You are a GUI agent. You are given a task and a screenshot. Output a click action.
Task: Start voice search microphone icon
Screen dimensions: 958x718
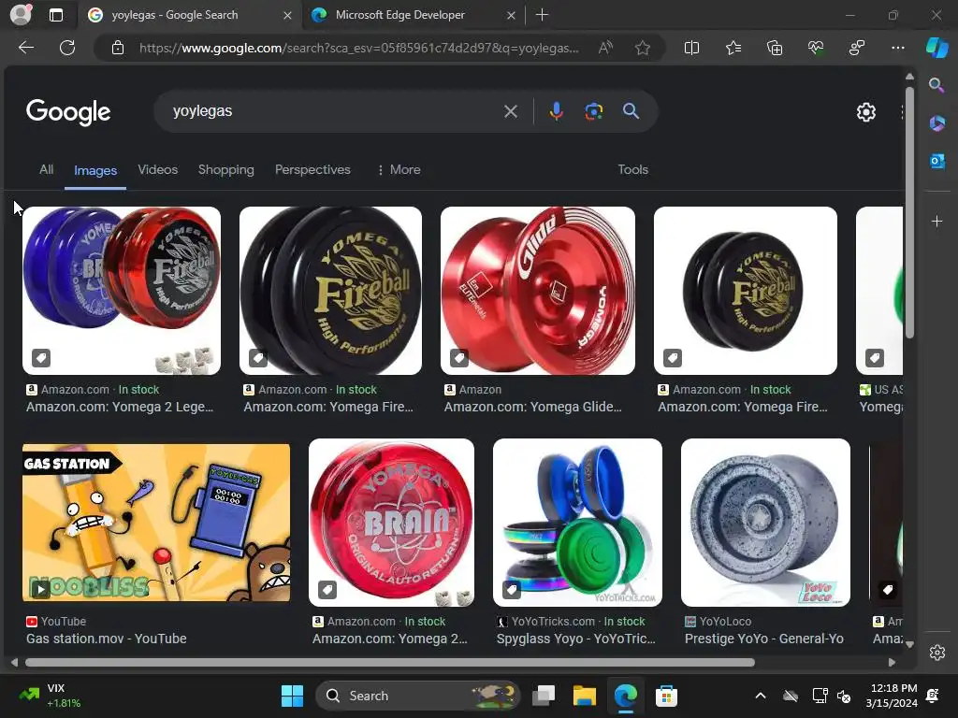(x=556, y=111)
